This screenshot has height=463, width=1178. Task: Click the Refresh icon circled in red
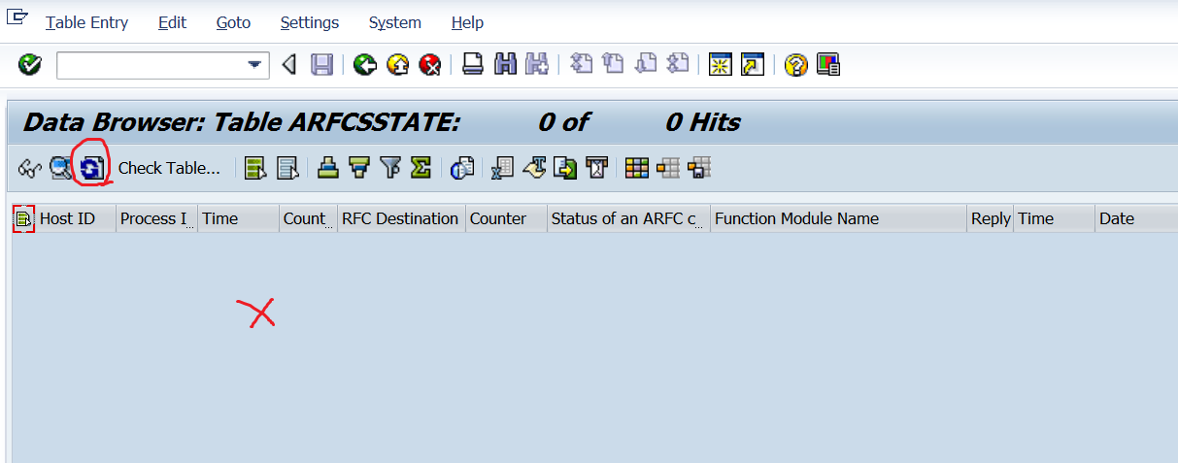[x=92, y=168]
